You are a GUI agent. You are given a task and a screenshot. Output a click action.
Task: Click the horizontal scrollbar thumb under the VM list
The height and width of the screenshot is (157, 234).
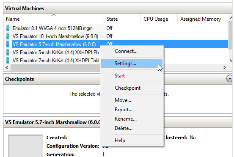click(x=55, y=67)
